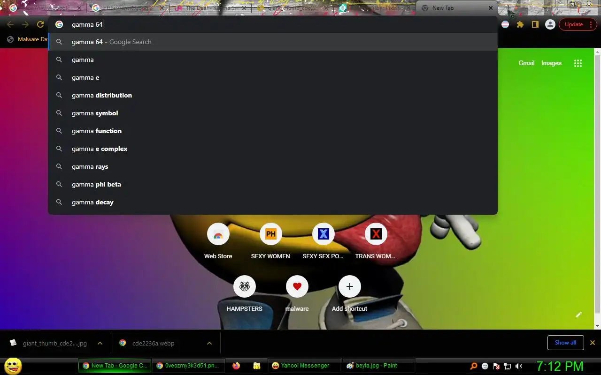Viewport: 601px width, 375px height.
Task: Go forward one page
Action: [x=25, y=24]
